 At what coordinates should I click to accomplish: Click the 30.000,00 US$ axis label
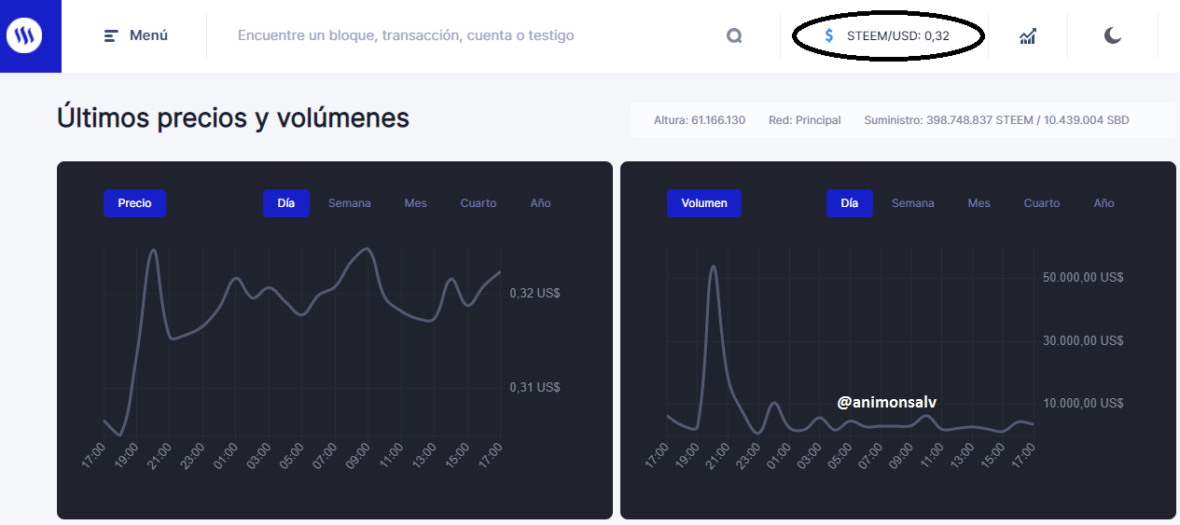(x=1083, y=340)
